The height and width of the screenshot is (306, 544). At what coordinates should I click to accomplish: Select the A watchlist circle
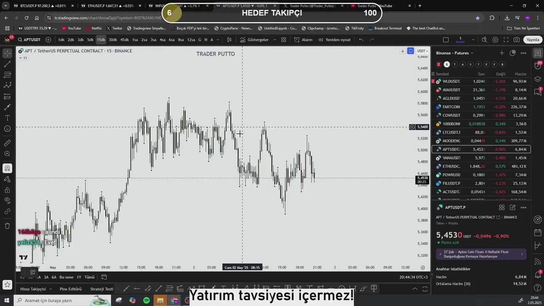[463, 64]
